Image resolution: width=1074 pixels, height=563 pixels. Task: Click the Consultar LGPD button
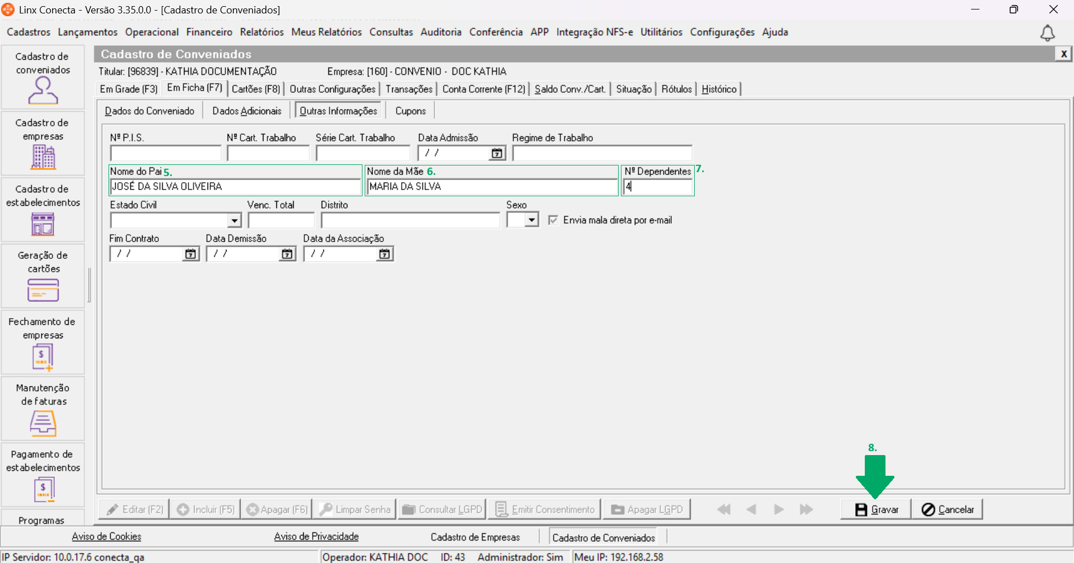[x=442, y=509]
